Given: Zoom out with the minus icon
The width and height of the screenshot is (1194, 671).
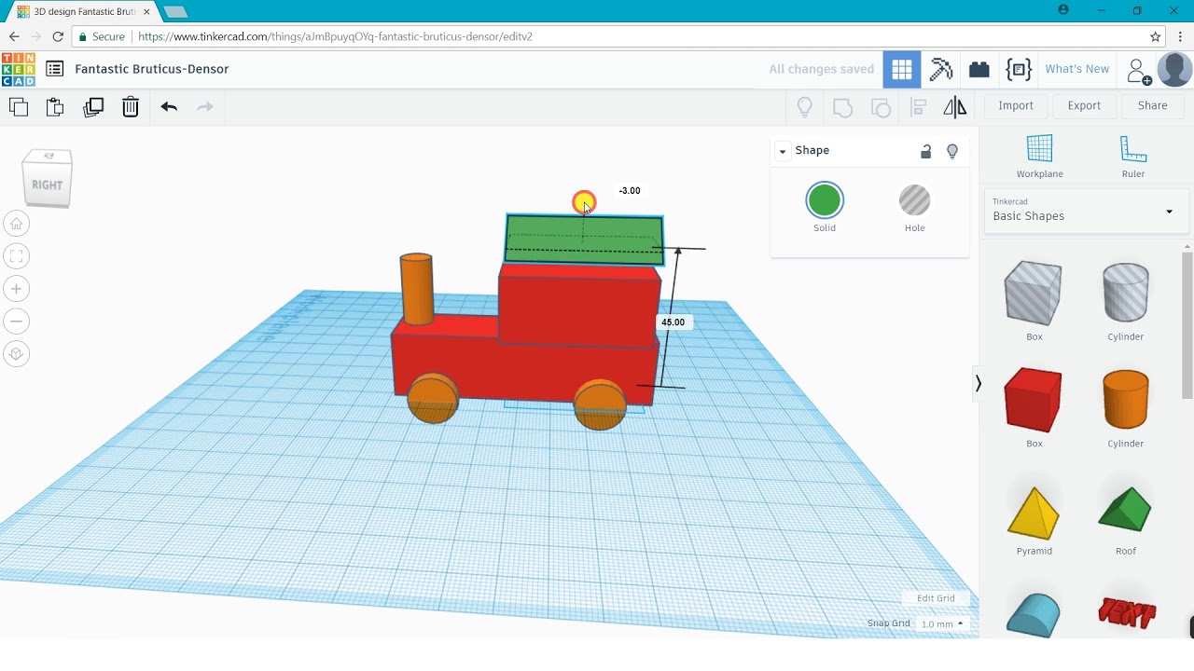Looking at the screenshot, I should click(16, 322).
